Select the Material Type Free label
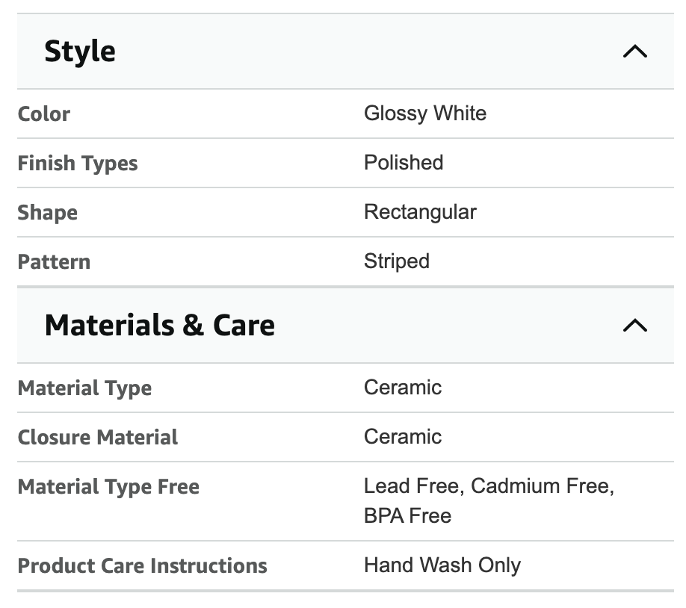The height and width of the screenshot is (608, 686). pos(108,487)
